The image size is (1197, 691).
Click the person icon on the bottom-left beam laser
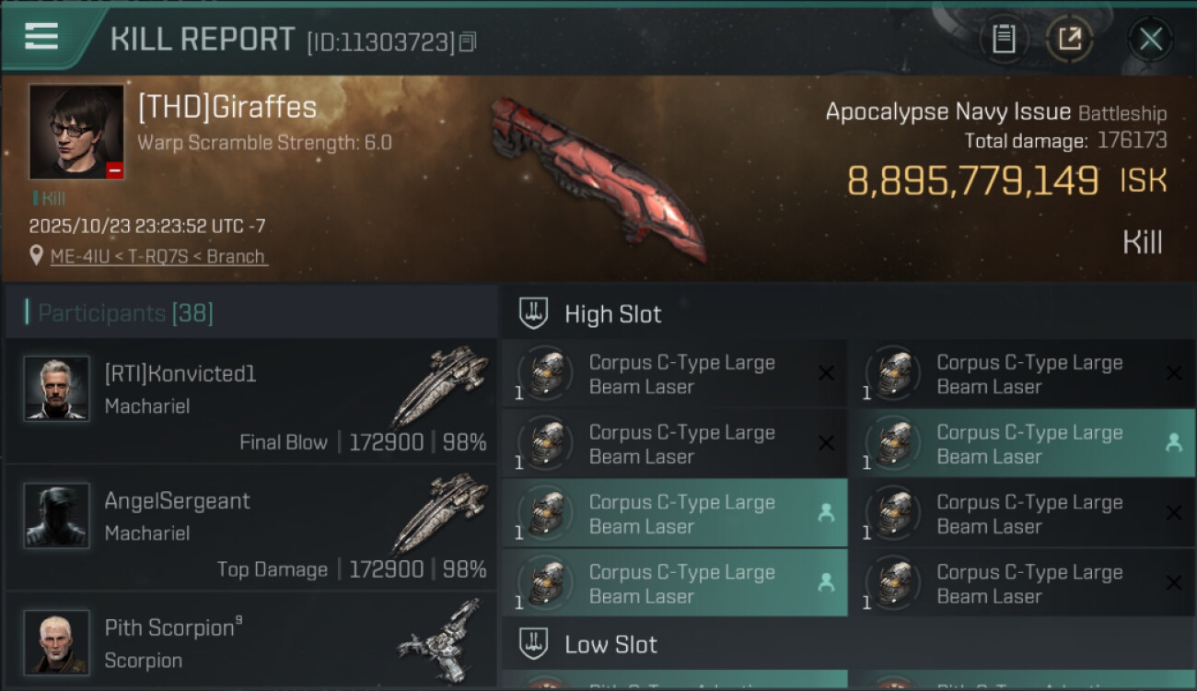point(826,583)
